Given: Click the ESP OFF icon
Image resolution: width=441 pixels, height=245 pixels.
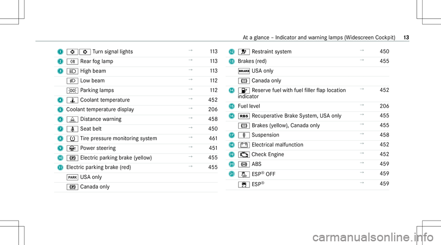Looking at the screenshot, I should (244, 174).
